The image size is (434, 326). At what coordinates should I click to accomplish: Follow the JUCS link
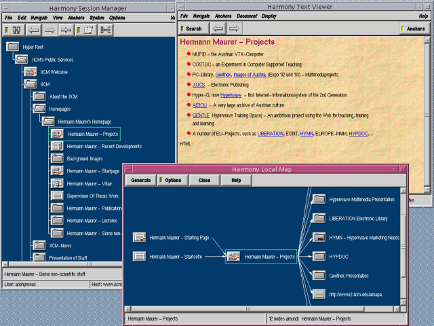click(x=199, y=85)
